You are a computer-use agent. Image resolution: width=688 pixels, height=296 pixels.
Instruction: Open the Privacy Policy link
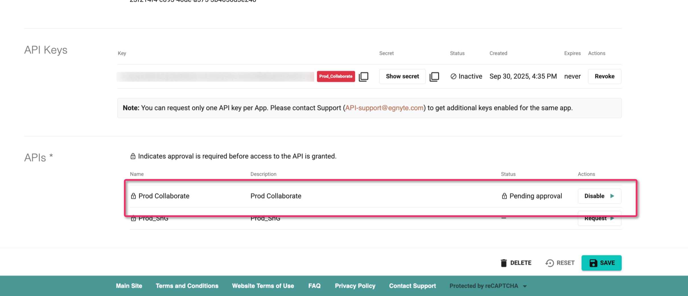[x=355, y=286]
